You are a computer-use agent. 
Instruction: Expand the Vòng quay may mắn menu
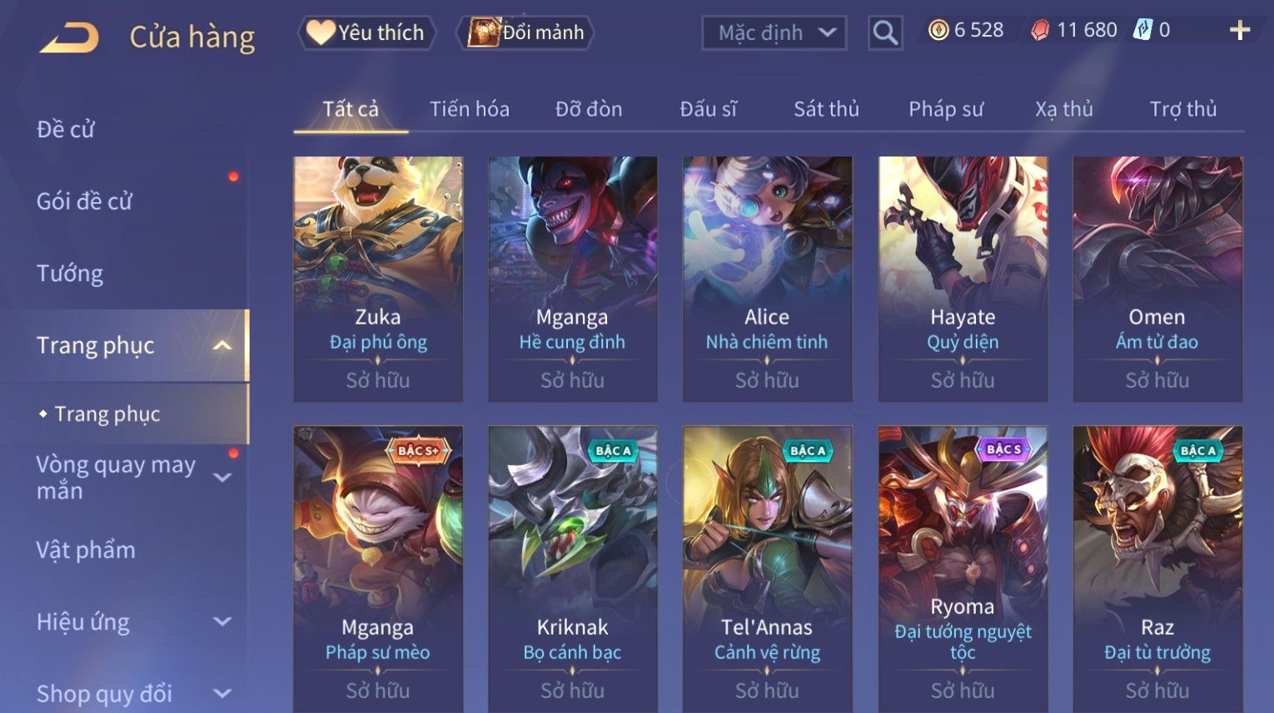222,477
